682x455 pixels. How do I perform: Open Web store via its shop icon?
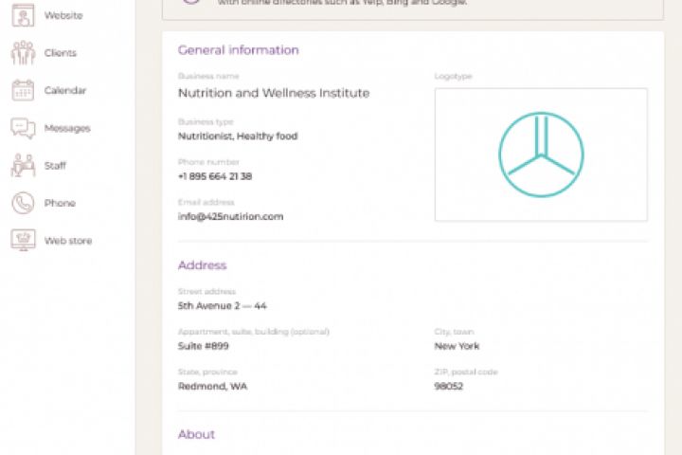coord(23,241)
